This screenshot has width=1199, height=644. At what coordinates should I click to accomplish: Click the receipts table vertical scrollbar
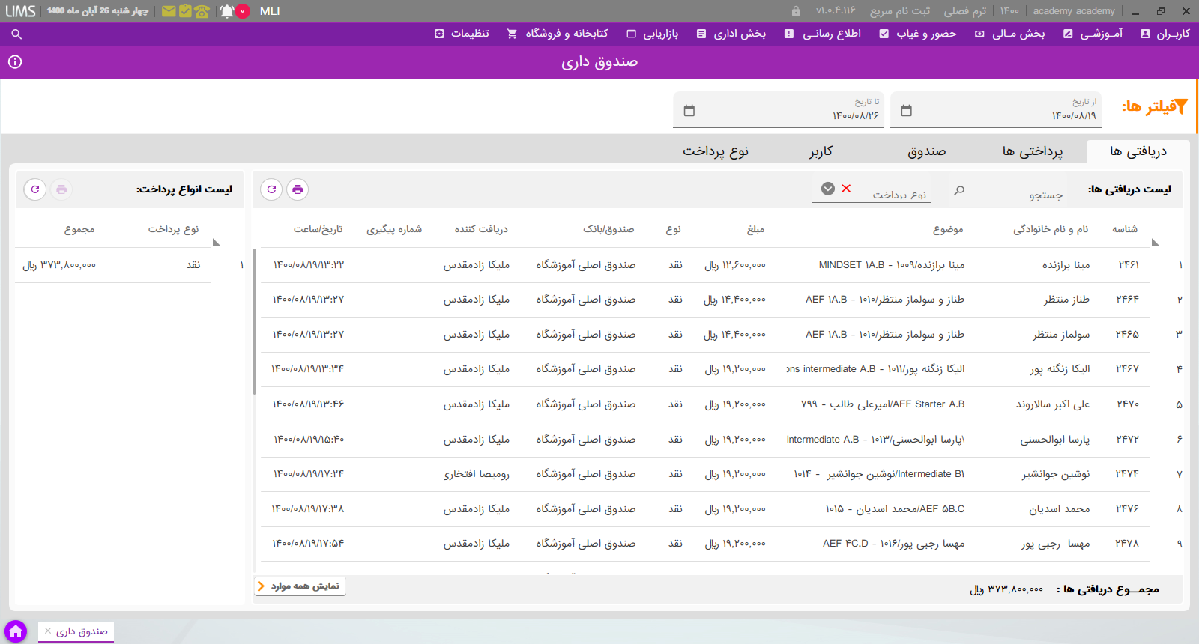[x=255, y=322]
